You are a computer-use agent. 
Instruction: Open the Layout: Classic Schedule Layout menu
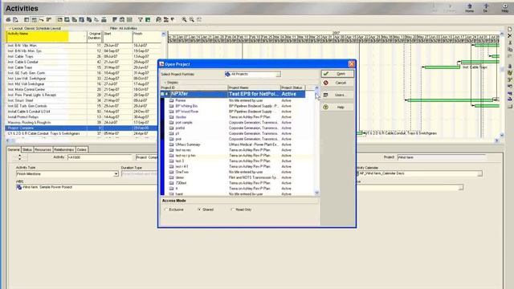click(x=35, y=29)
